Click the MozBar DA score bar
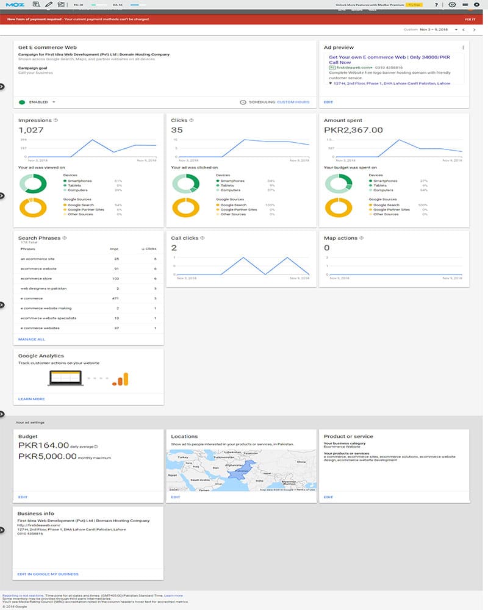Viewport: 488px width, 610px height. tap(137, 5)
